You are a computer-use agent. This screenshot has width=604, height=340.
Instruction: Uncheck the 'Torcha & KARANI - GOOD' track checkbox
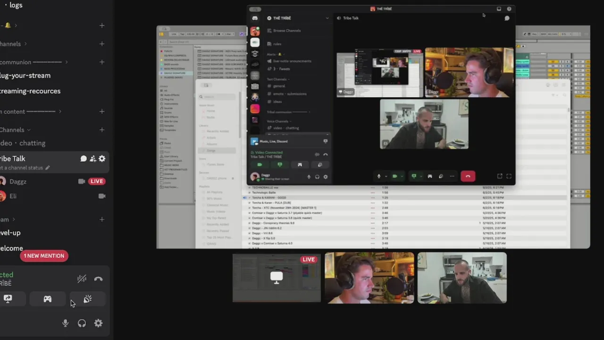click(250, 197)
